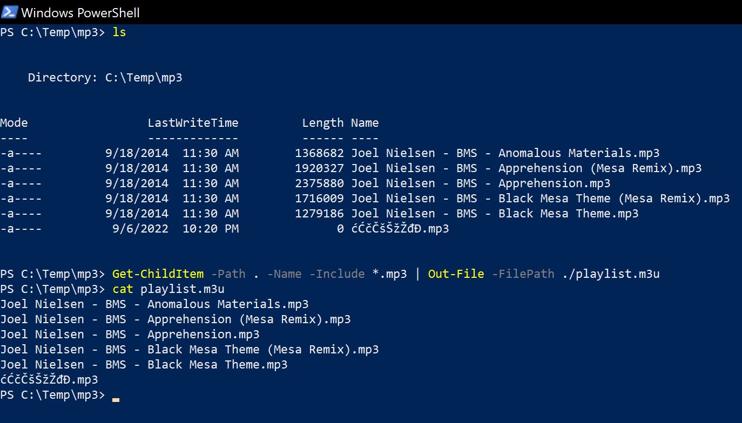Click the 'ls' command on the first line
Screen dimensions: 742x423
(x=119, y=32)
